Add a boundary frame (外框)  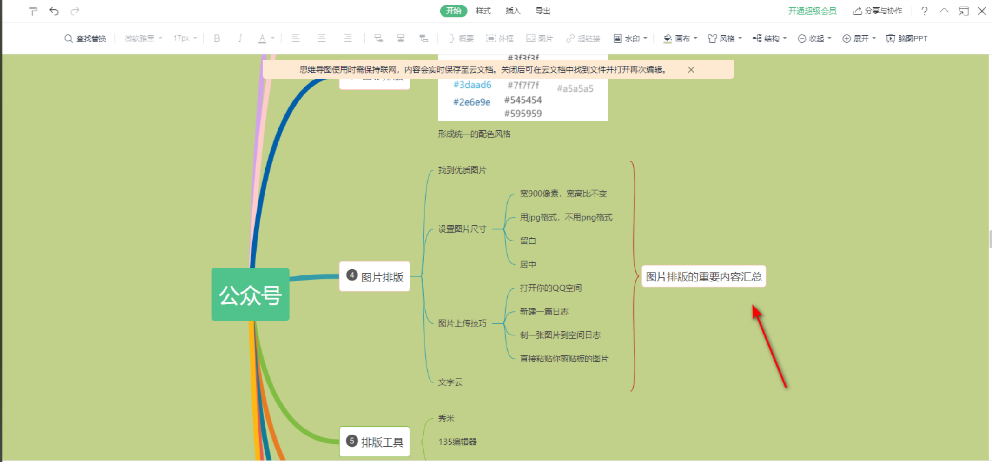[500, 39]
